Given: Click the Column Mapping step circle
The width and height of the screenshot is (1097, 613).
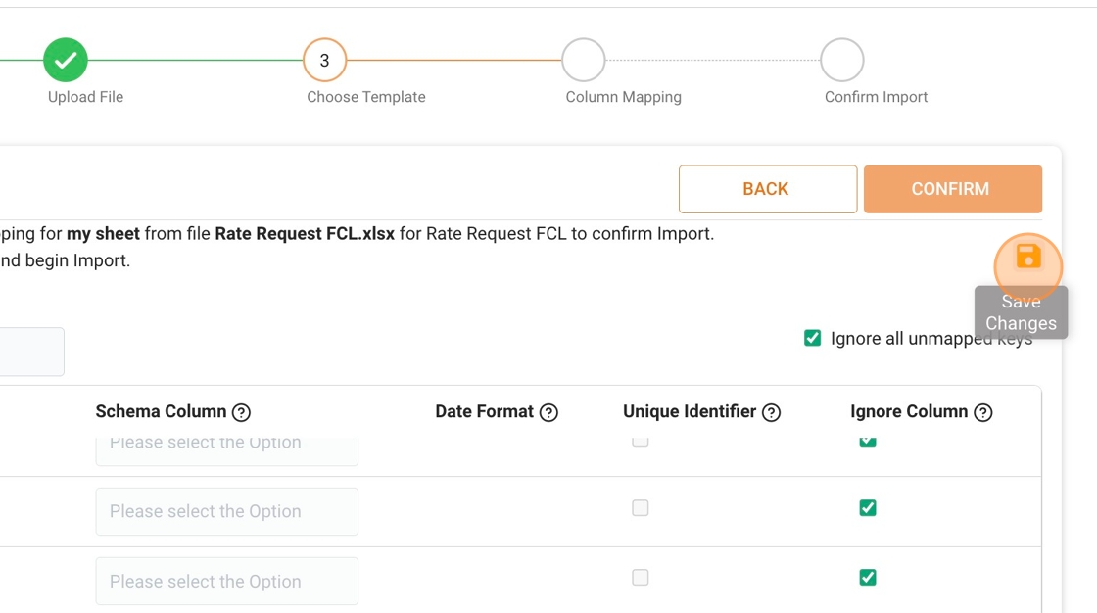Looking at the screenshot, I should pos(583,61).
